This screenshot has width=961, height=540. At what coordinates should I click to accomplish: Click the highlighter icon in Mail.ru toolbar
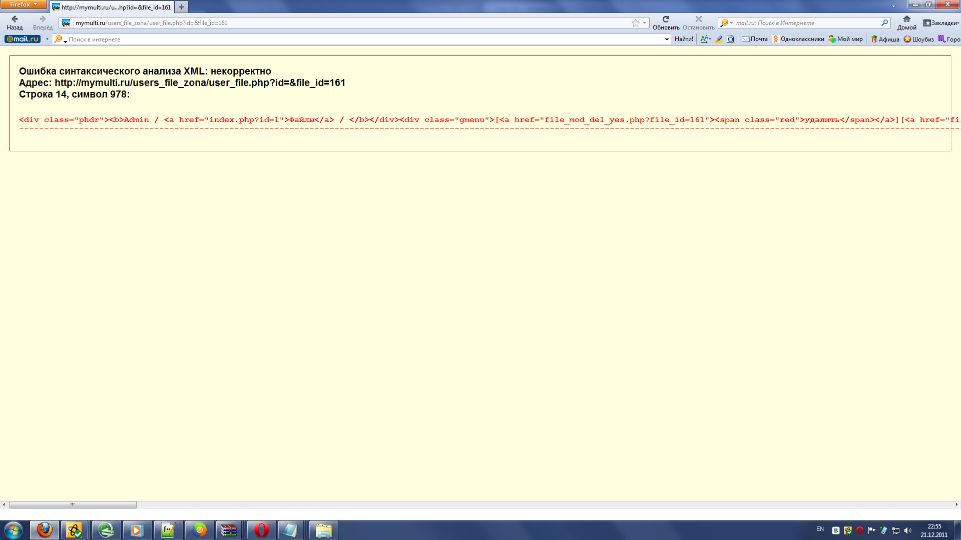point(719,39)
